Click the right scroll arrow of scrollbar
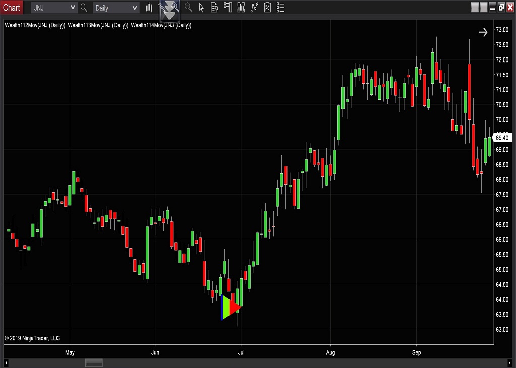This screenshot has height=368, width=516. 509,363
